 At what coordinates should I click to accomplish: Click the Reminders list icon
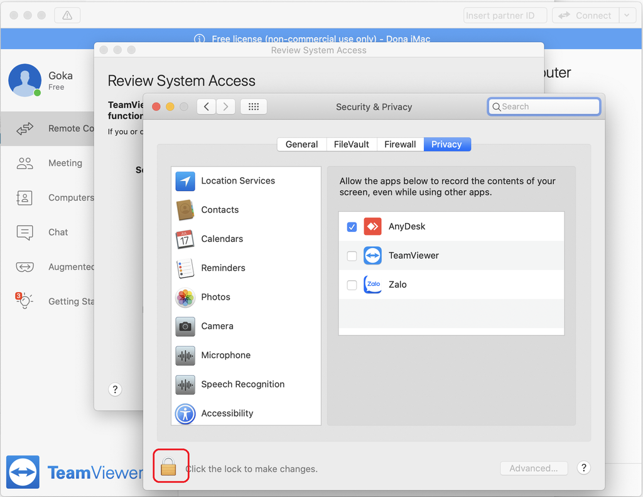point(185,268)
